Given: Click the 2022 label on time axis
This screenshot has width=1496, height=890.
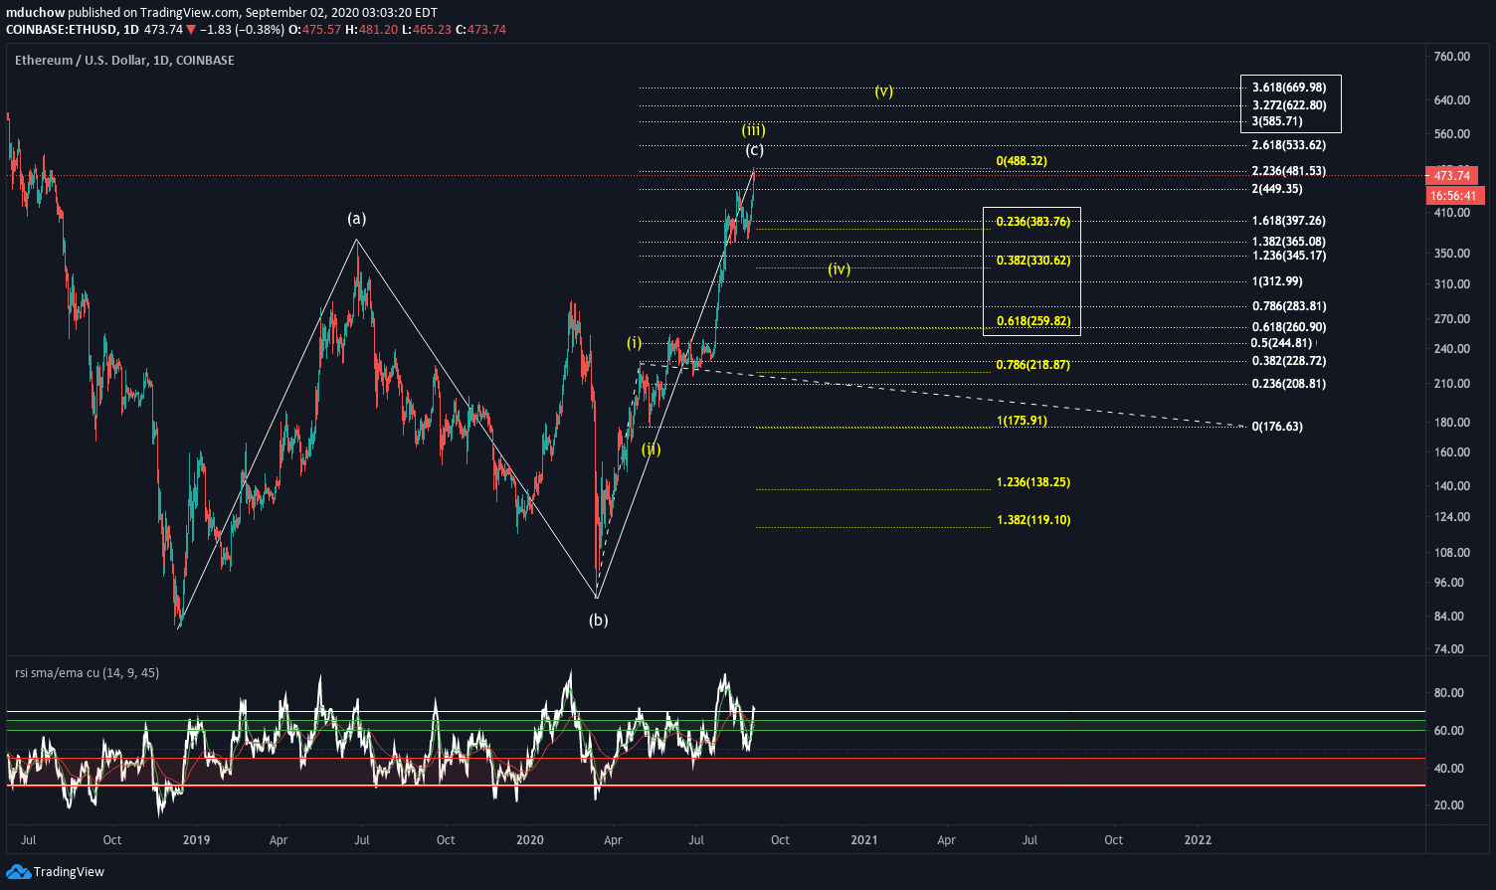Looking at the screenshot, I should point(1198,840).
